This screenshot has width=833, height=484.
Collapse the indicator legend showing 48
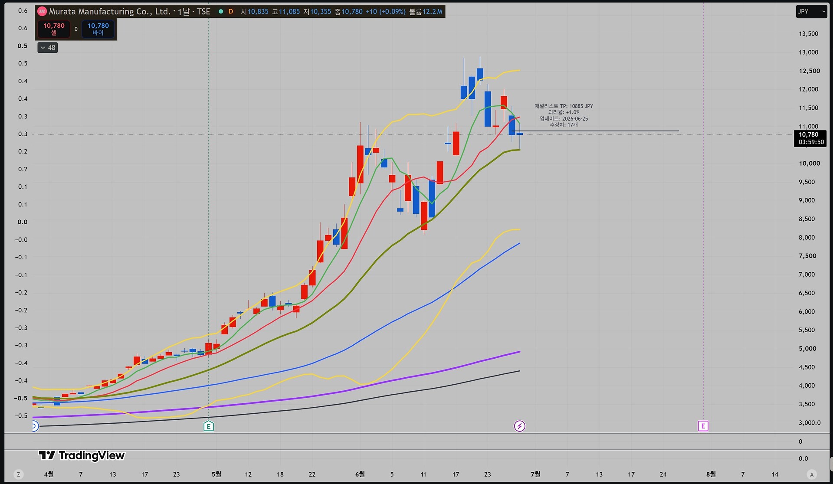[x=48, y=48]
